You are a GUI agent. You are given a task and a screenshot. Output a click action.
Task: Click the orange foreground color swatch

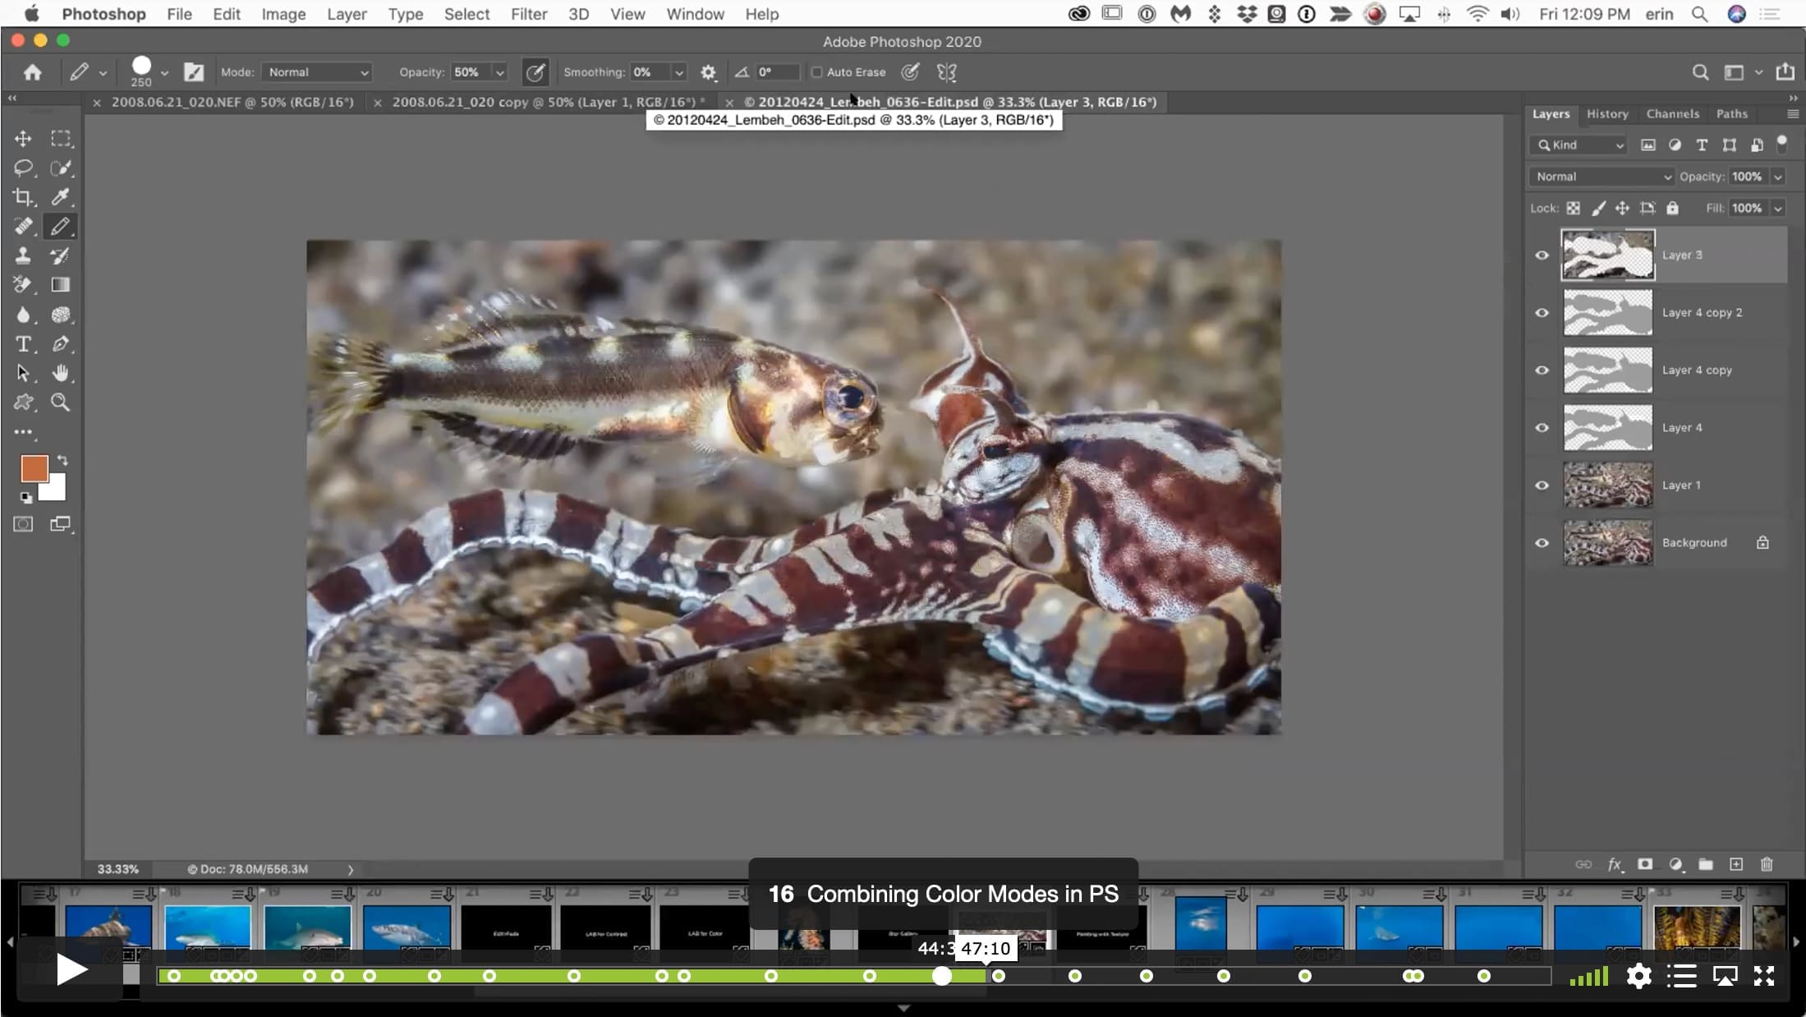click(x=34, y=468)
